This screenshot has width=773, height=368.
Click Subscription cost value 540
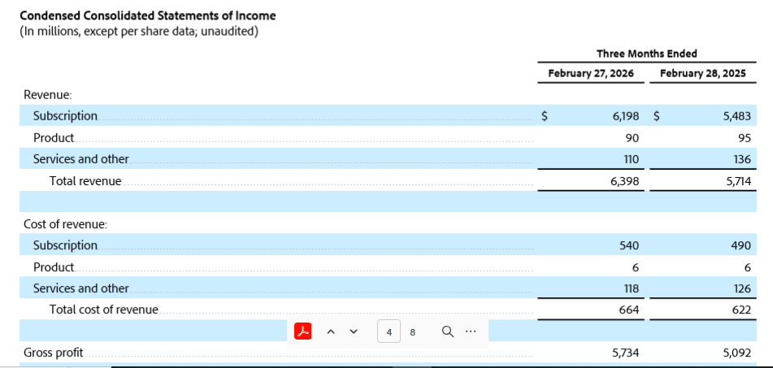point(629,245)
